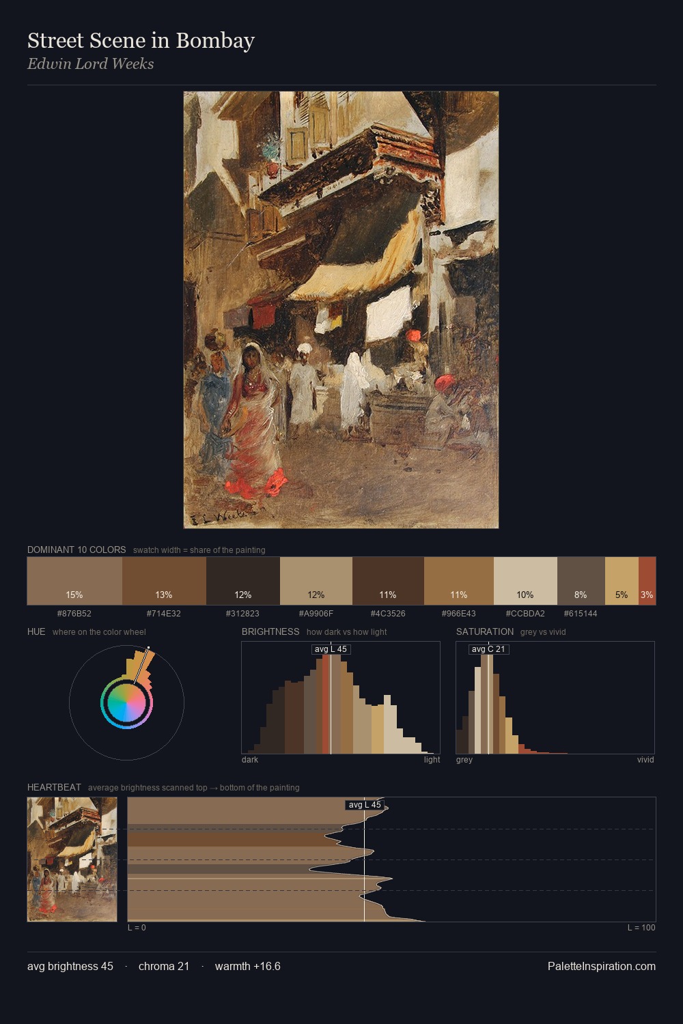Screen dimensions: 683x1024
Task: Select the 13% swatch #714E32
Action: pos(164,581)
